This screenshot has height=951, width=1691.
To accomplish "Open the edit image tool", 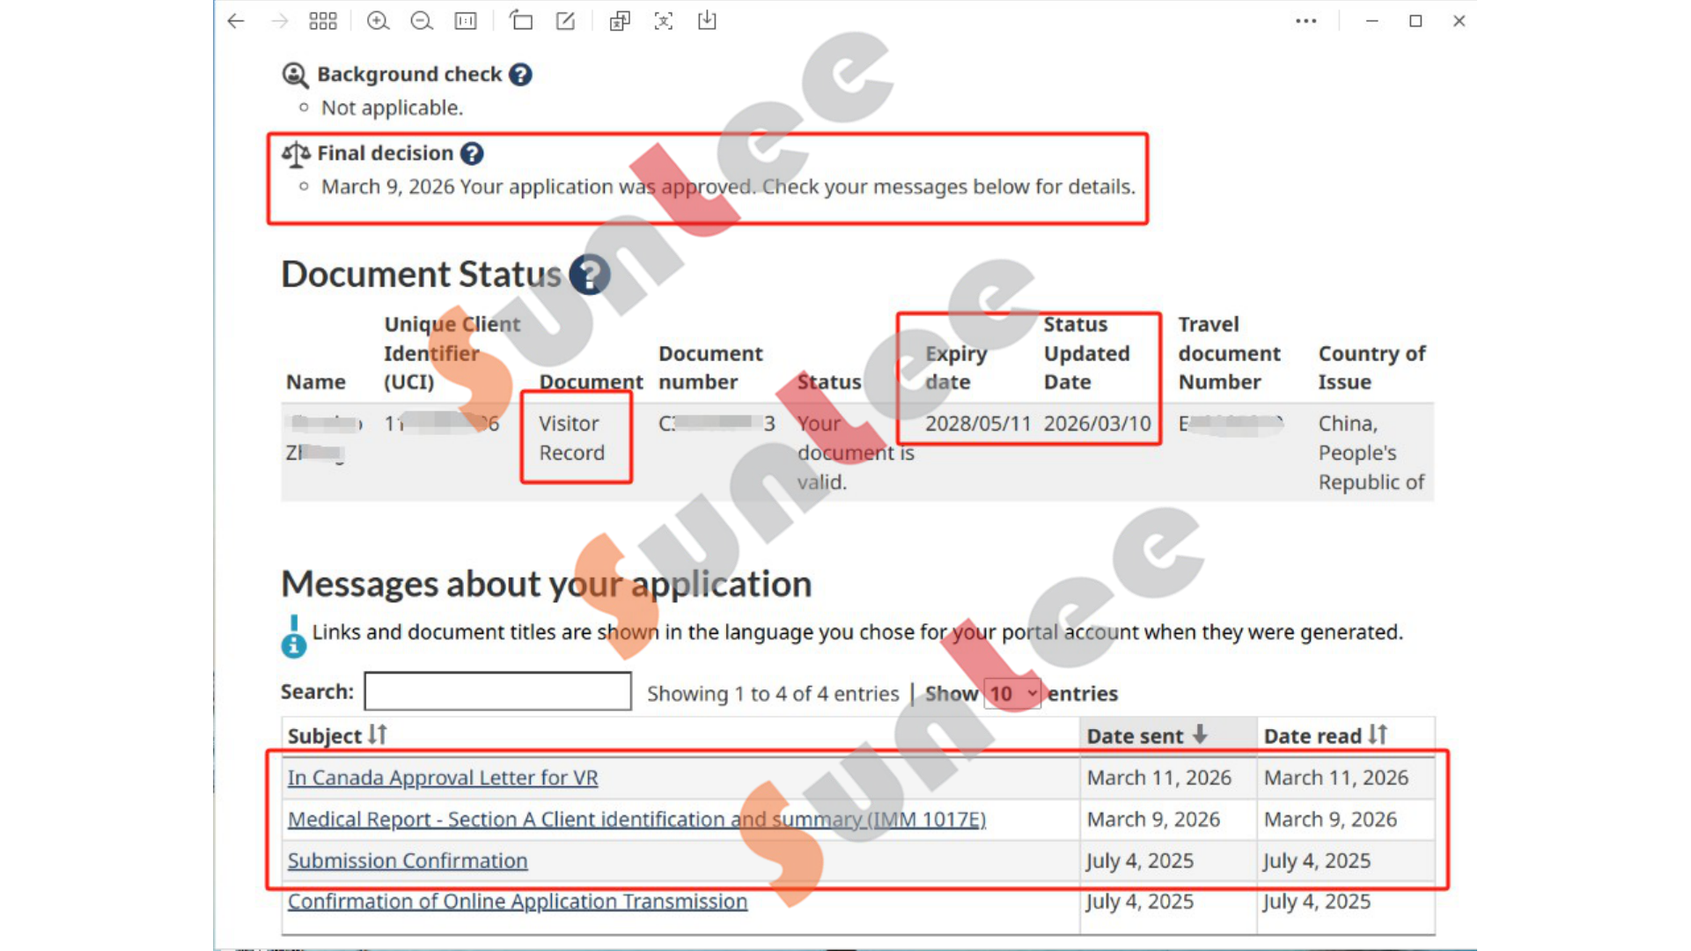I will click(x=565, y=21).
